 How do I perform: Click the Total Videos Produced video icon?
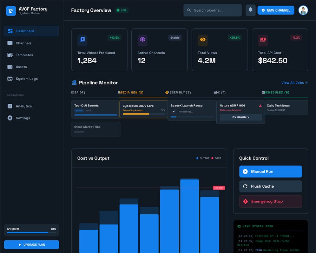[x=82, y=40]
